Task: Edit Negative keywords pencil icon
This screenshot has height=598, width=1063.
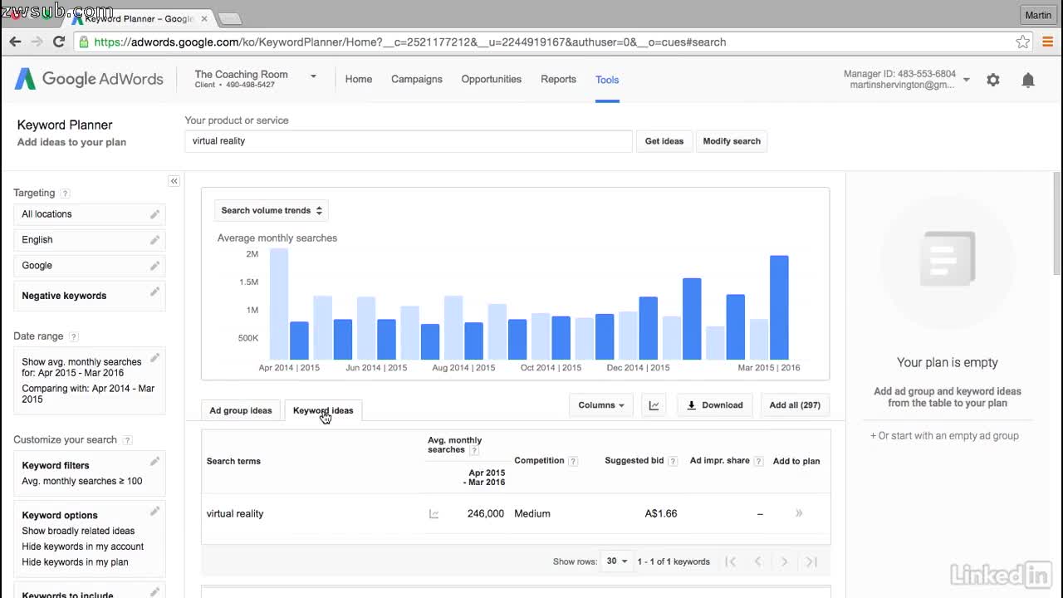Action: (154, 292)
